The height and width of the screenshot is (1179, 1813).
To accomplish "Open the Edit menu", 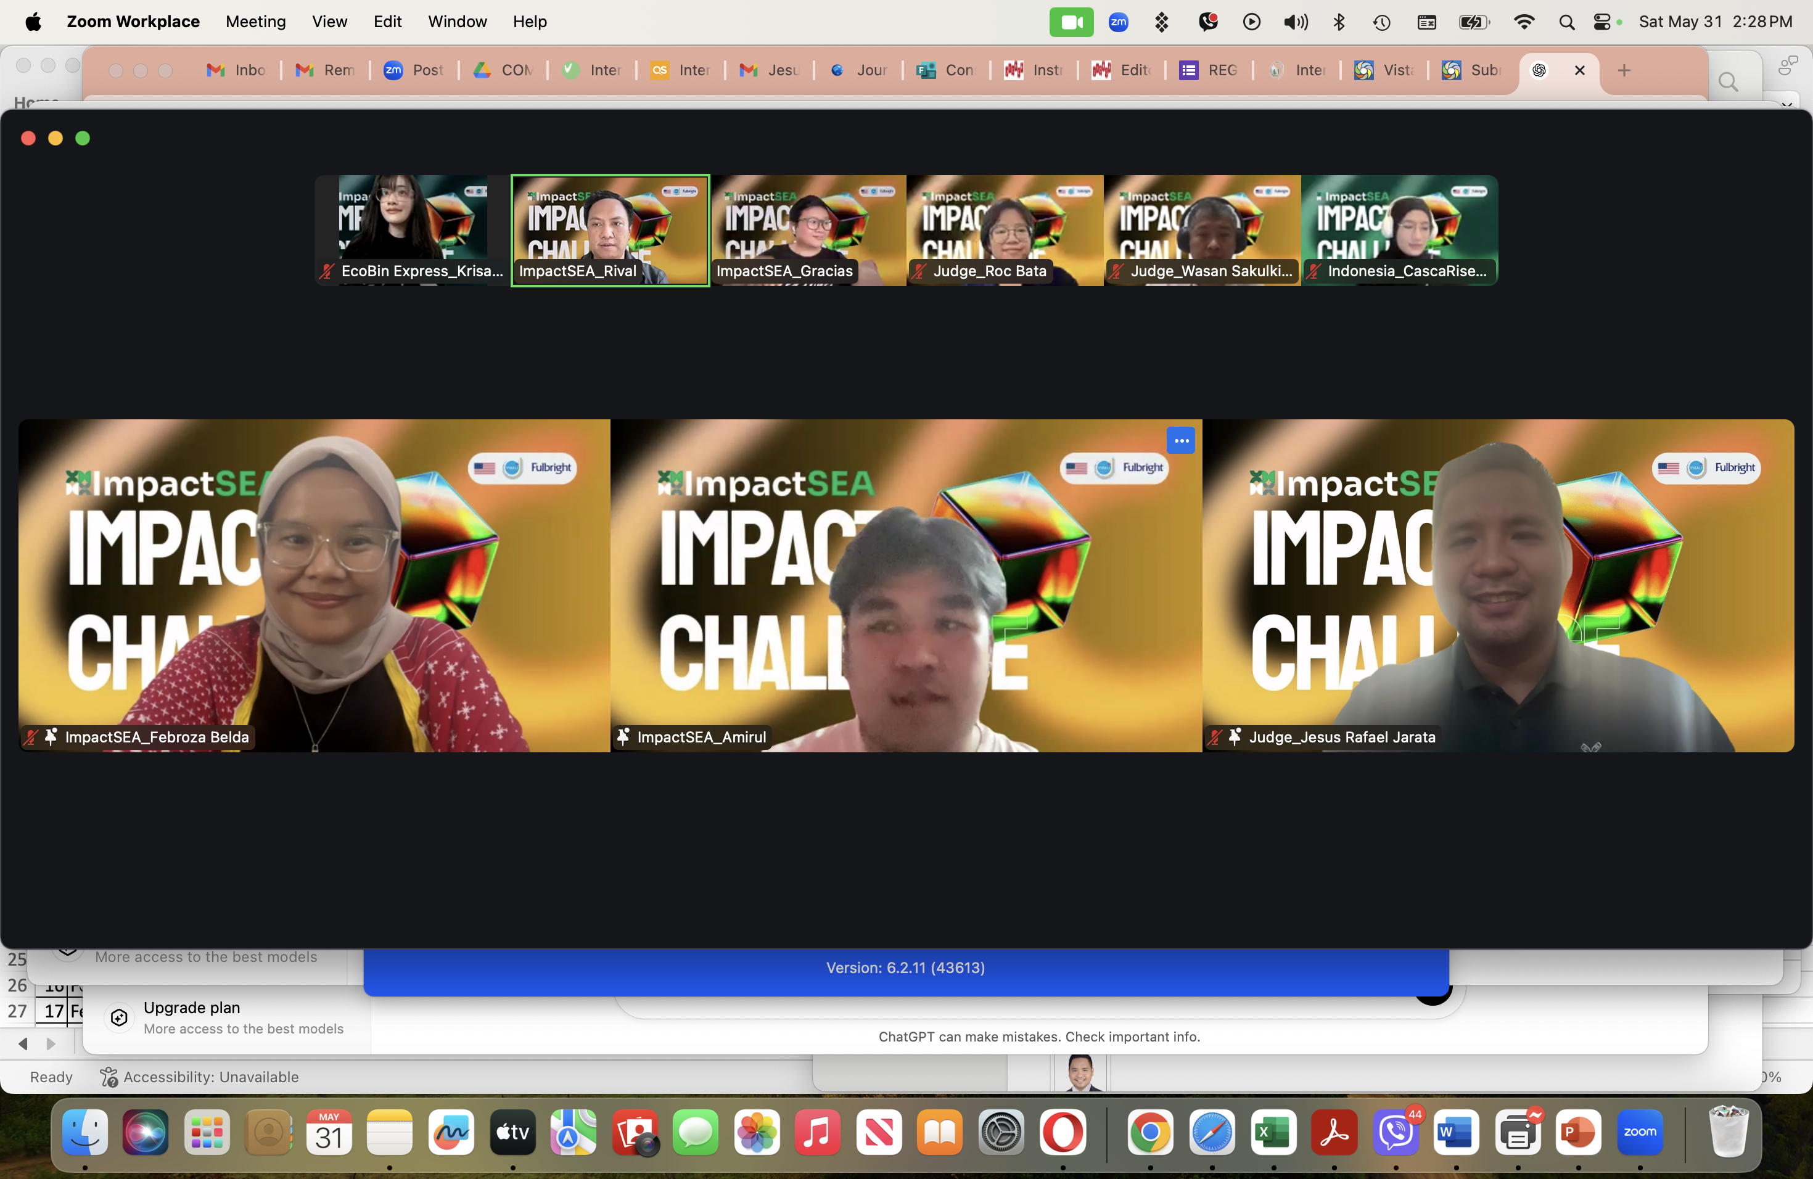I will (388, 22).
